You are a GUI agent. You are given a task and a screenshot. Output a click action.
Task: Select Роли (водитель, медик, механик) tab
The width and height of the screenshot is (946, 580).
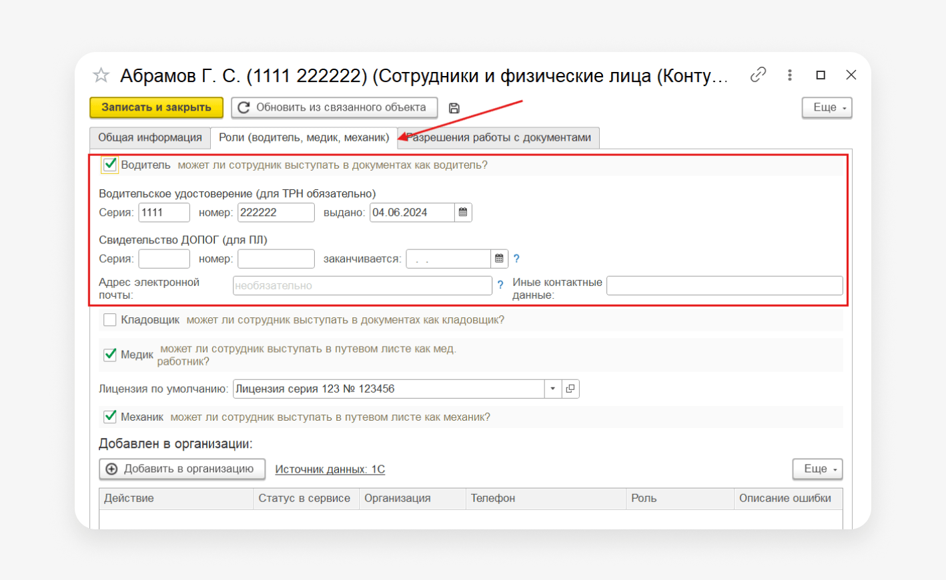pyautogui.click(x=304, y=137)
